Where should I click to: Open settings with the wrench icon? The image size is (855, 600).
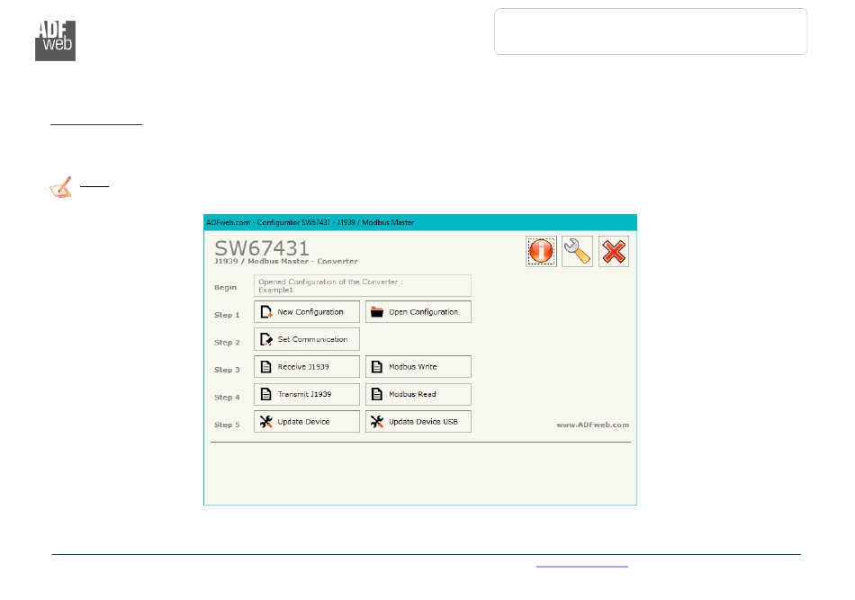point(577,251)
